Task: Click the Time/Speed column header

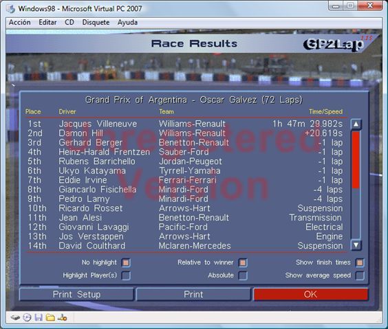Action: [x=325, y=112]
